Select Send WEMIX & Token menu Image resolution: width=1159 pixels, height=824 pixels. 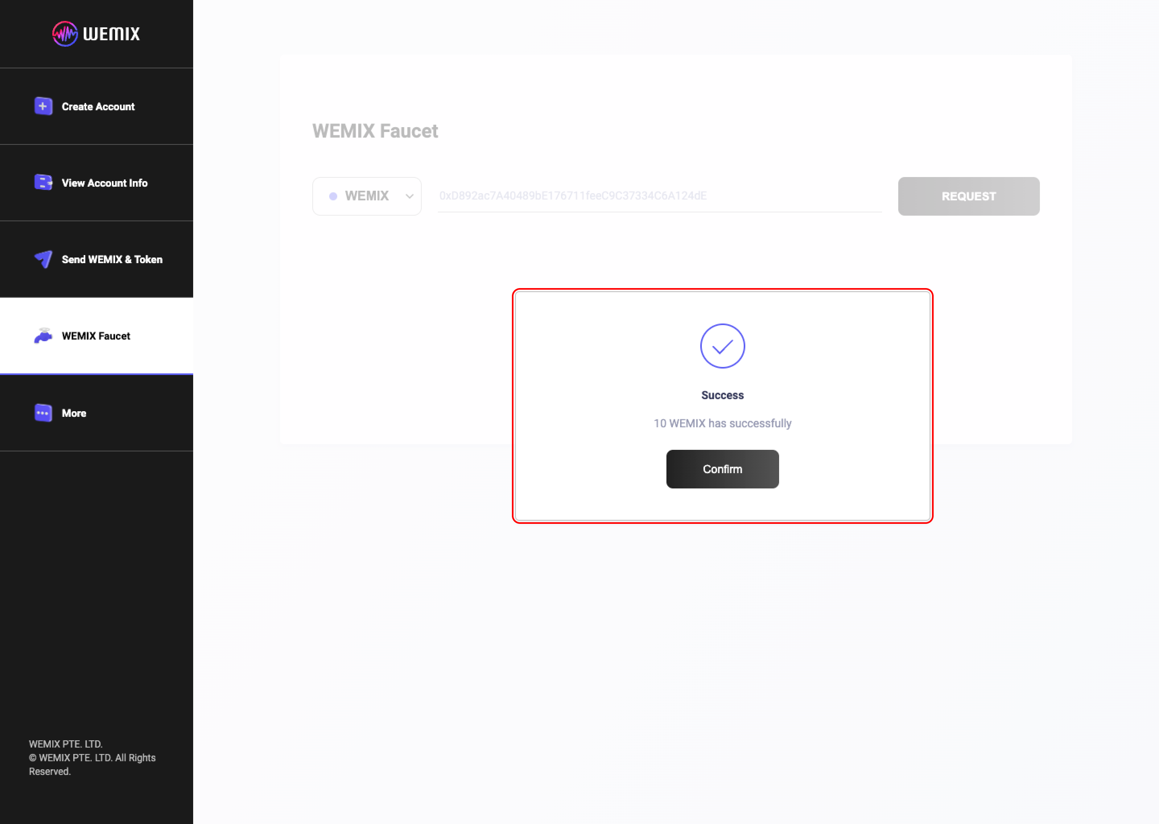pos(112,259)
